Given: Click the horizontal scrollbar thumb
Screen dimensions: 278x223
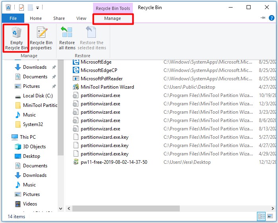Looking at the screenshot, I should pyautogui.click(x=126, y=208).
